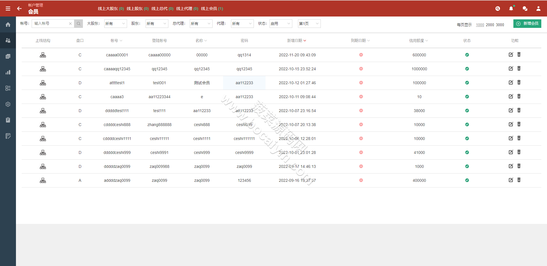View hierarchy structure for addddzaq0099
Image resolution: width=547 pixels, height=266 pixels.
coord(43,180)
